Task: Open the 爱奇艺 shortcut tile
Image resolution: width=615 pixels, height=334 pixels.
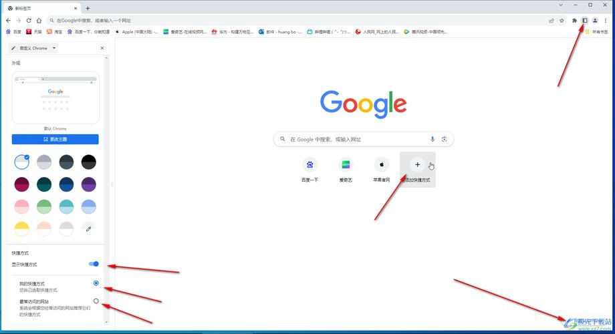Action: pyautogui.click(x=346, y=170)
